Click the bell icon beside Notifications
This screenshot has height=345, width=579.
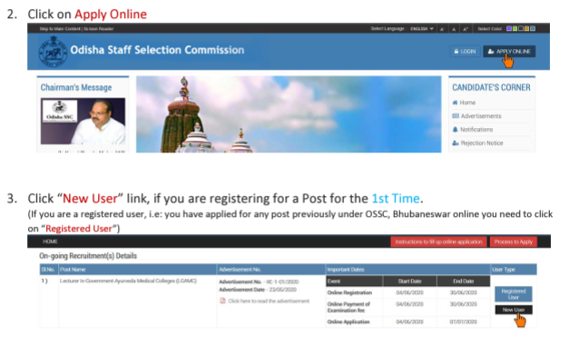coord(455,129)
